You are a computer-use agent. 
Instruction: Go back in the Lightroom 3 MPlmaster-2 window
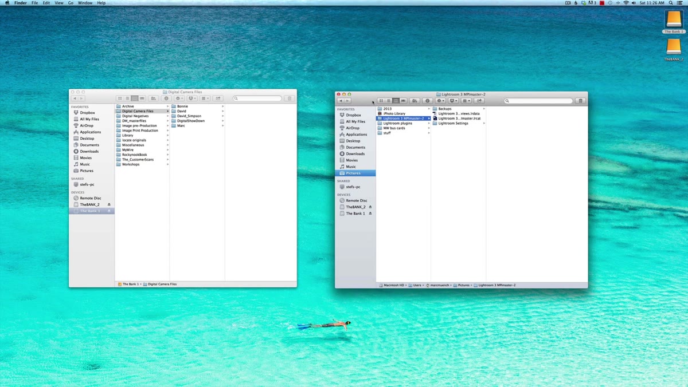point(341,101)
